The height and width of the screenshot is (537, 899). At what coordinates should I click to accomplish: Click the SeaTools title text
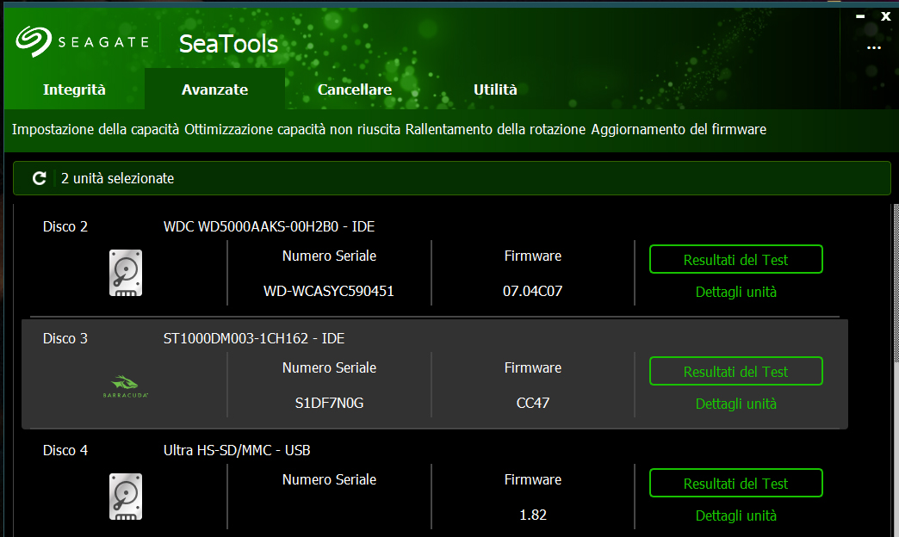[x=228, y=44]
